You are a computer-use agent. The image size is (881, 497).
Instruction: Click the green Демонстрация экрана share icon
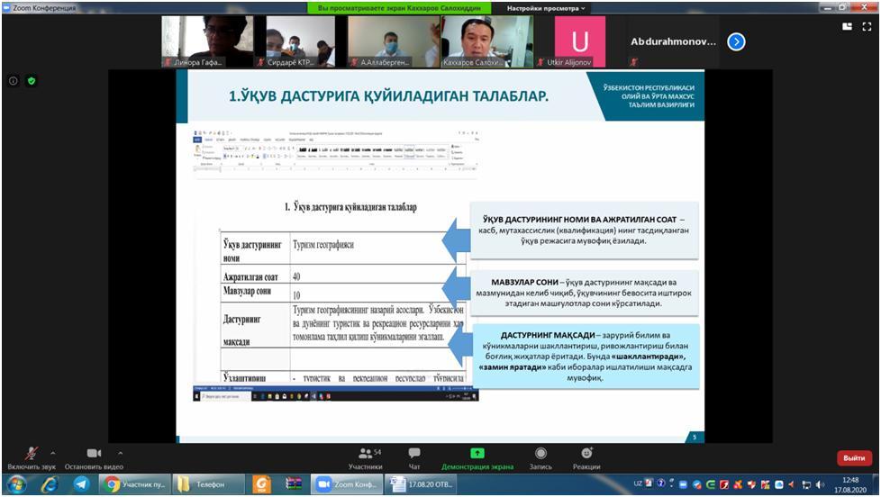pos(477,453)
